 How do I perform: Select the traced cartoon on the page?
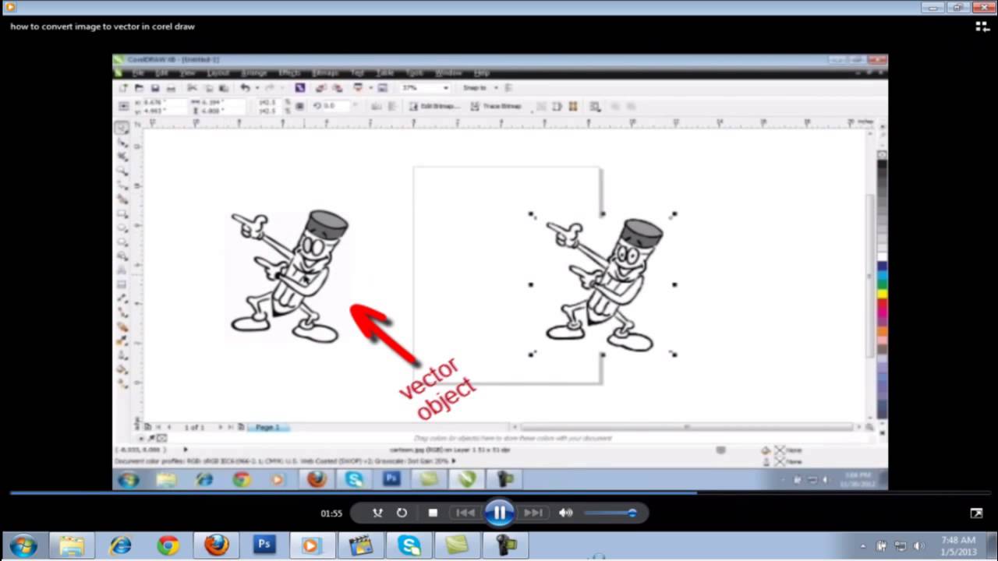[x=603, y=284]
